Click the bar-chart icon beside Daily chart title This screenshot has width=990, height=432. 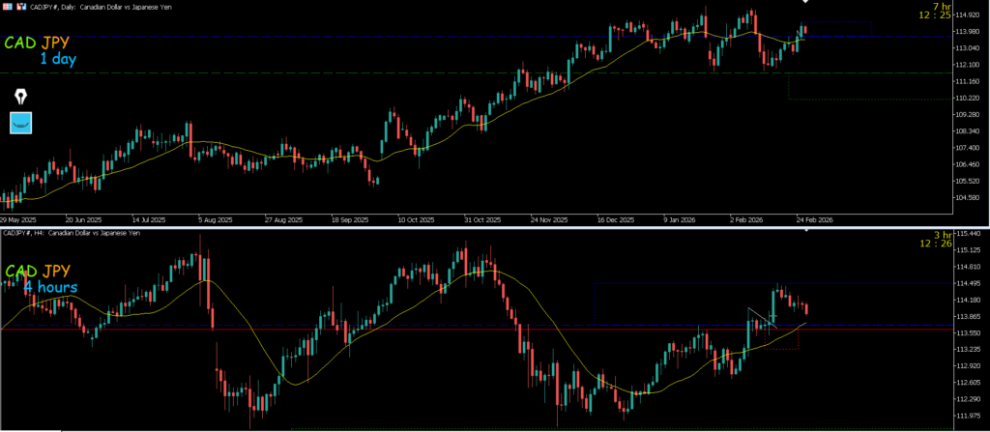21,7
